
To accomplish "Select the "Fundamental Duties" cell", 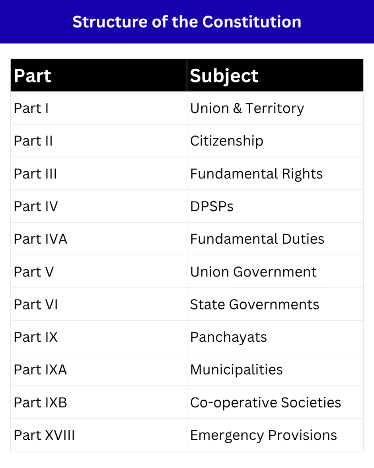I will pyautogui.click(x=257, y=239).
